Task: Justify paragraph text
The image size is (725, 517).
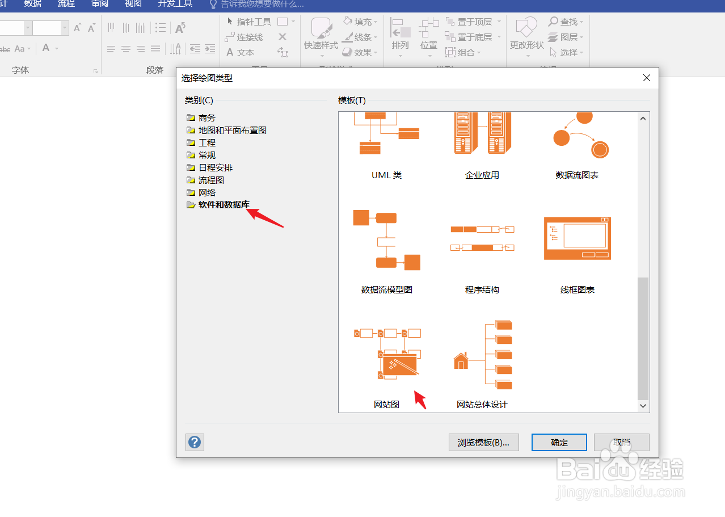Action: pyautogui.click(x=155, y=49)
